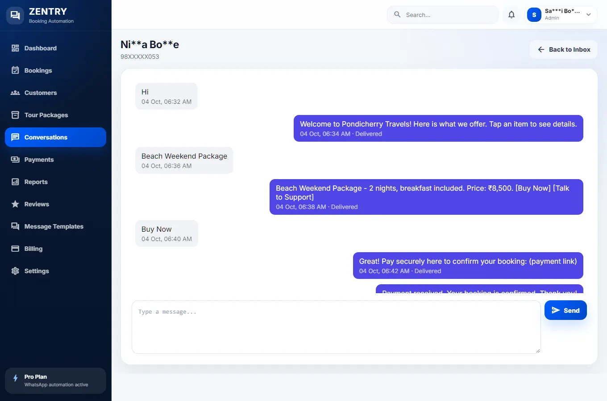The image size is (607, 401).
Task: Click the Type a message text area
Action: (x=336, y=327)
